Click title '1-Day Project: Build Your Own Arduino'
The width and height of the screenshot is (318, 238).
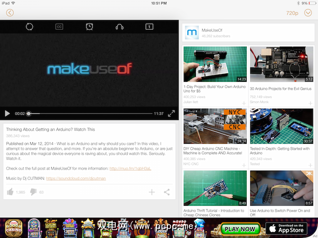pyautogui.click(x=214, y=89)
